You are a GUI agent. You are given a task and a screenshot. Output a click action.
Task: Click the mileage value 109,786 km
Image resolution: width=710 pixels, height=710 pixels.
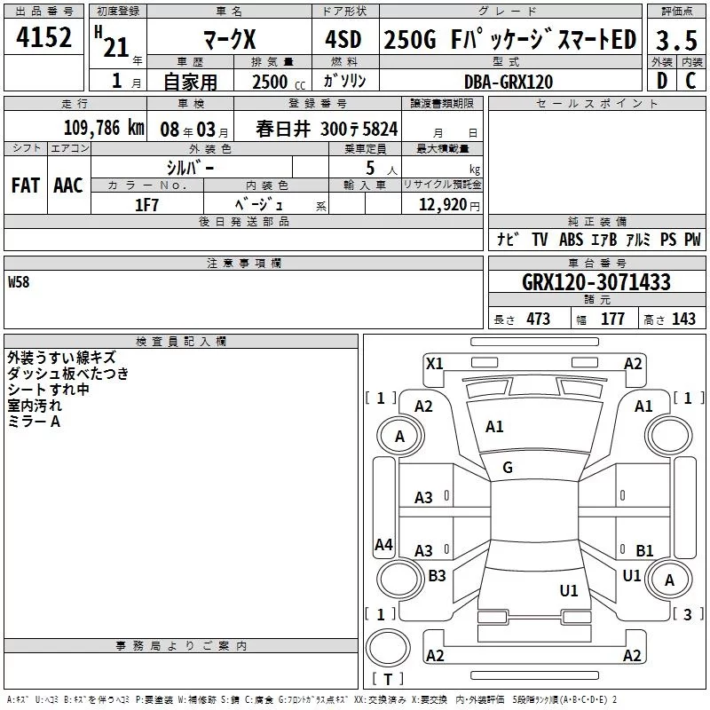click(104, 128)
